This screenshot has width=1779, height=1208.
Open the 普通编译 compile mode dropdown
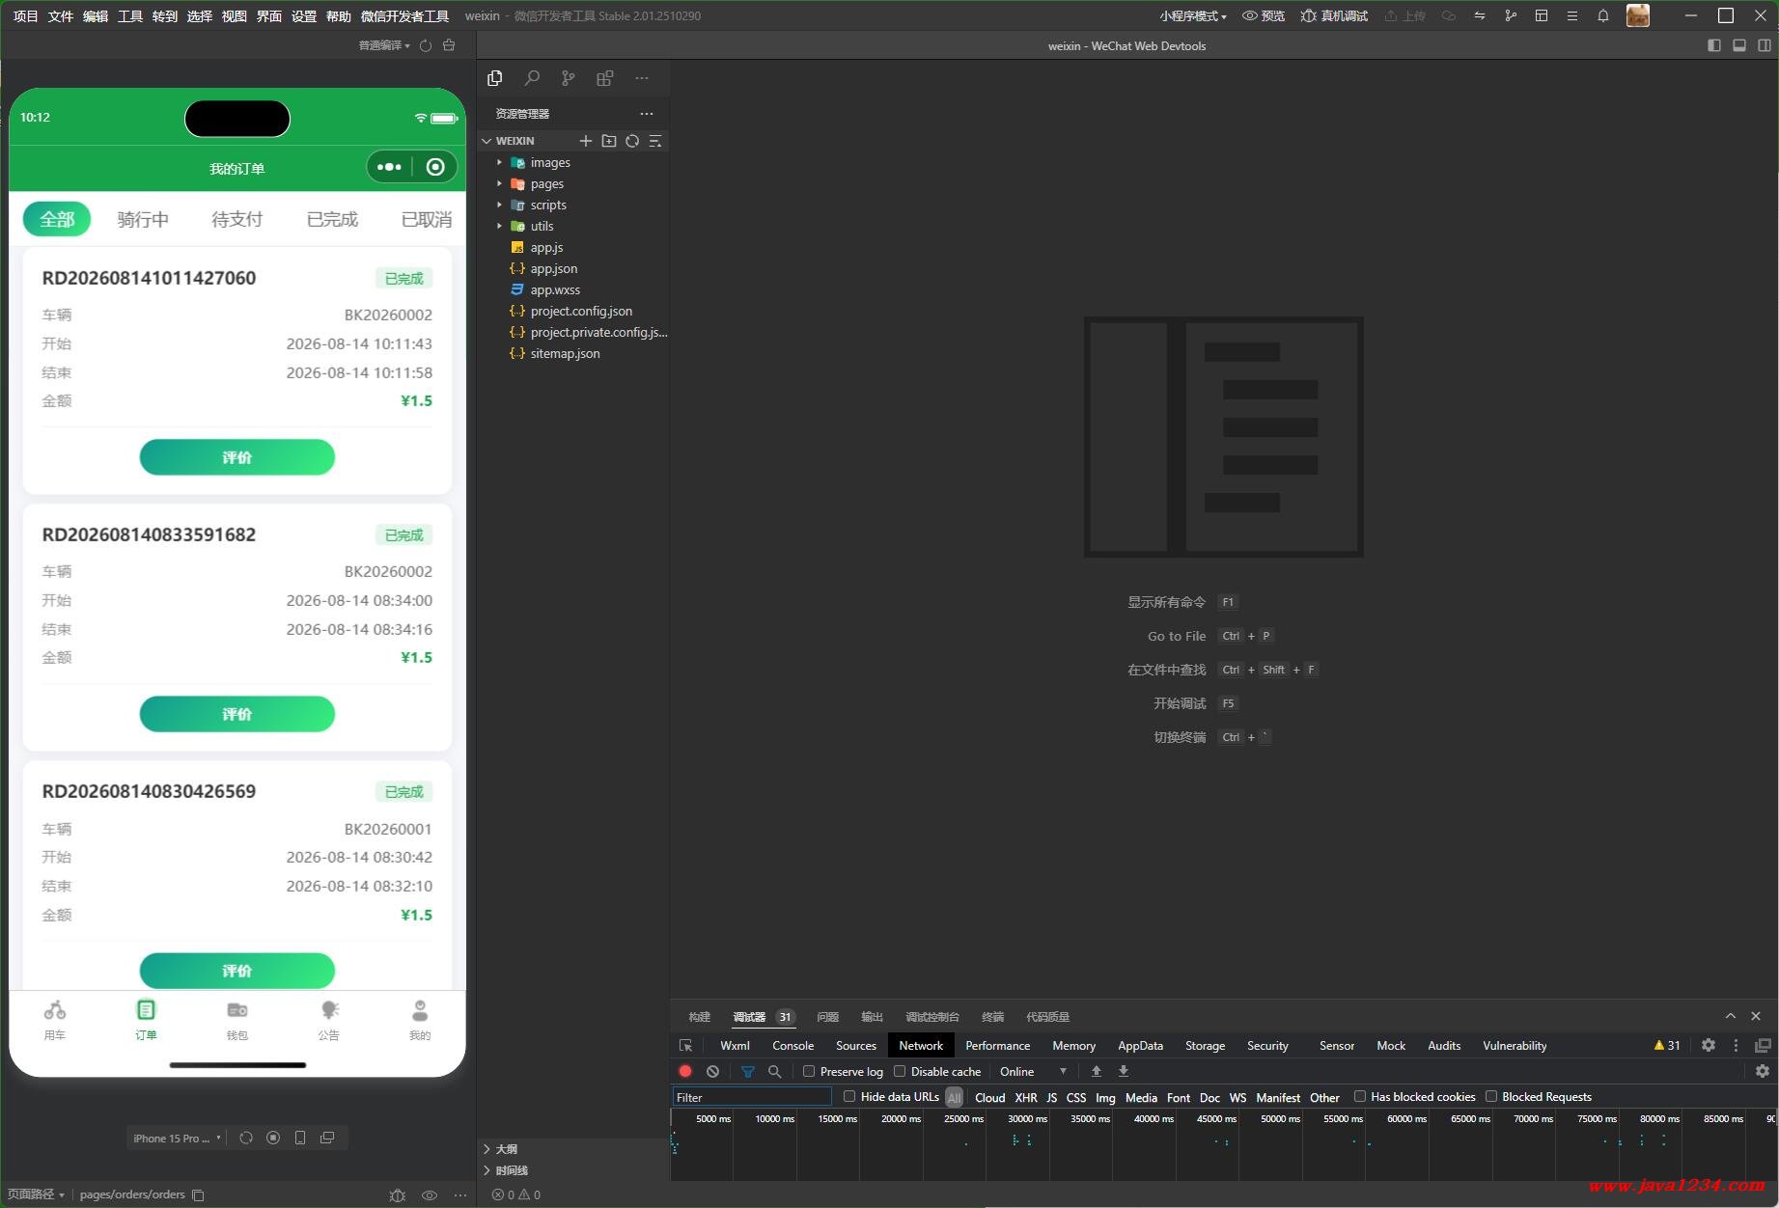[384, 45]
